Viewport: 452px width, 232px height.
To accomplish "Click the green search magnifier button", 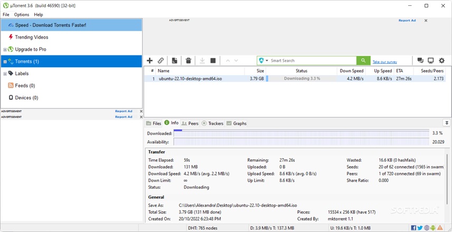I will coord(363,61).
